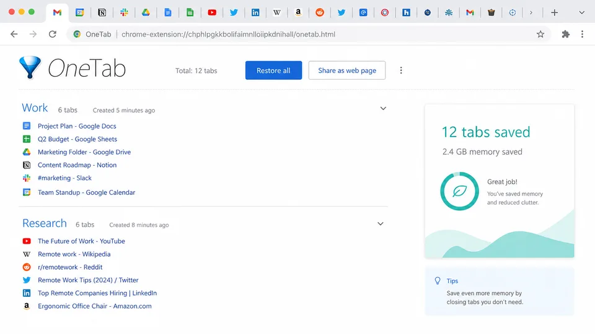The width and height of the screenshot is (595, 334).
Task: Click the Research group title
Action: point(45,223)
